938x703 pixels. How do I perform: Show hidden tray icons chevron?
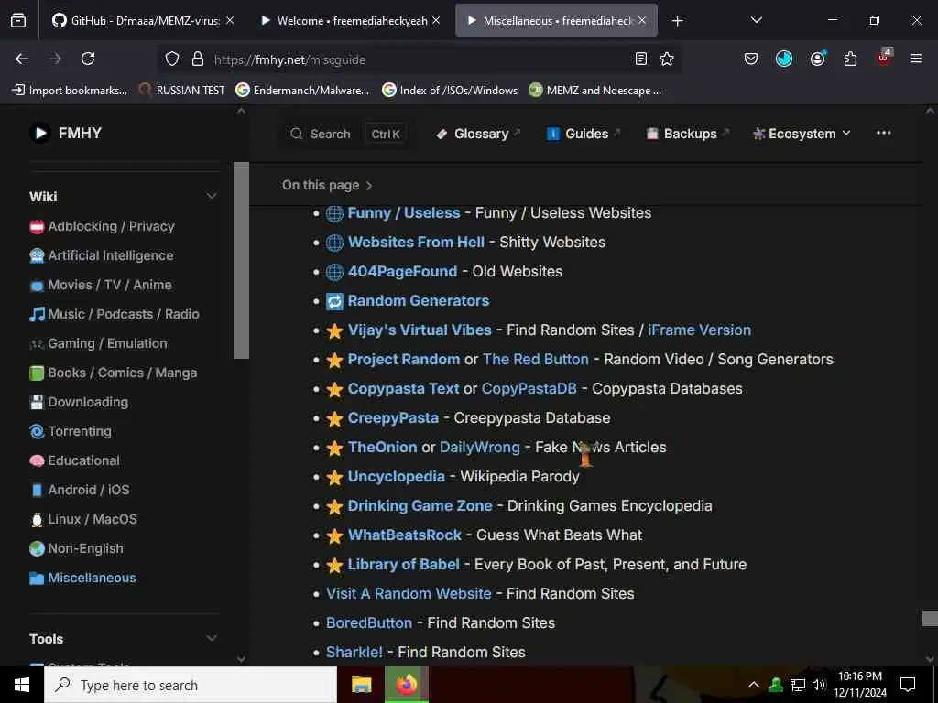754,685
